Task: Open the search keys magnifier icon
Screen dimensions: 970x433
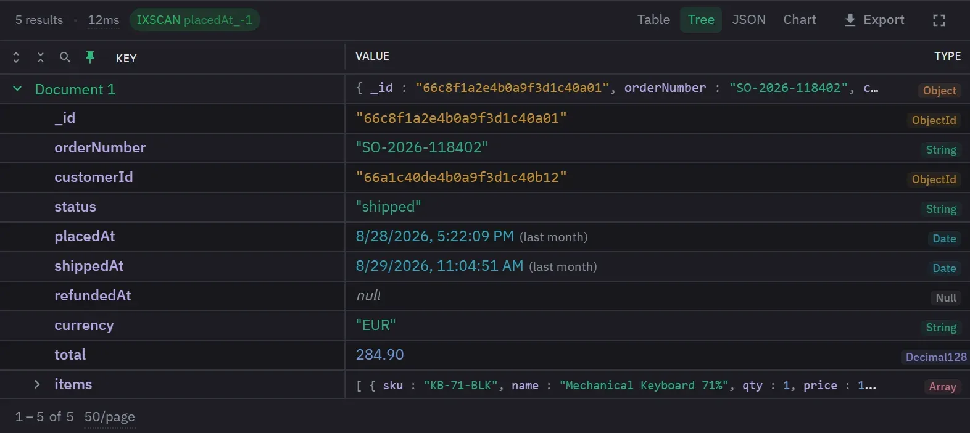Action: (65, 57)
